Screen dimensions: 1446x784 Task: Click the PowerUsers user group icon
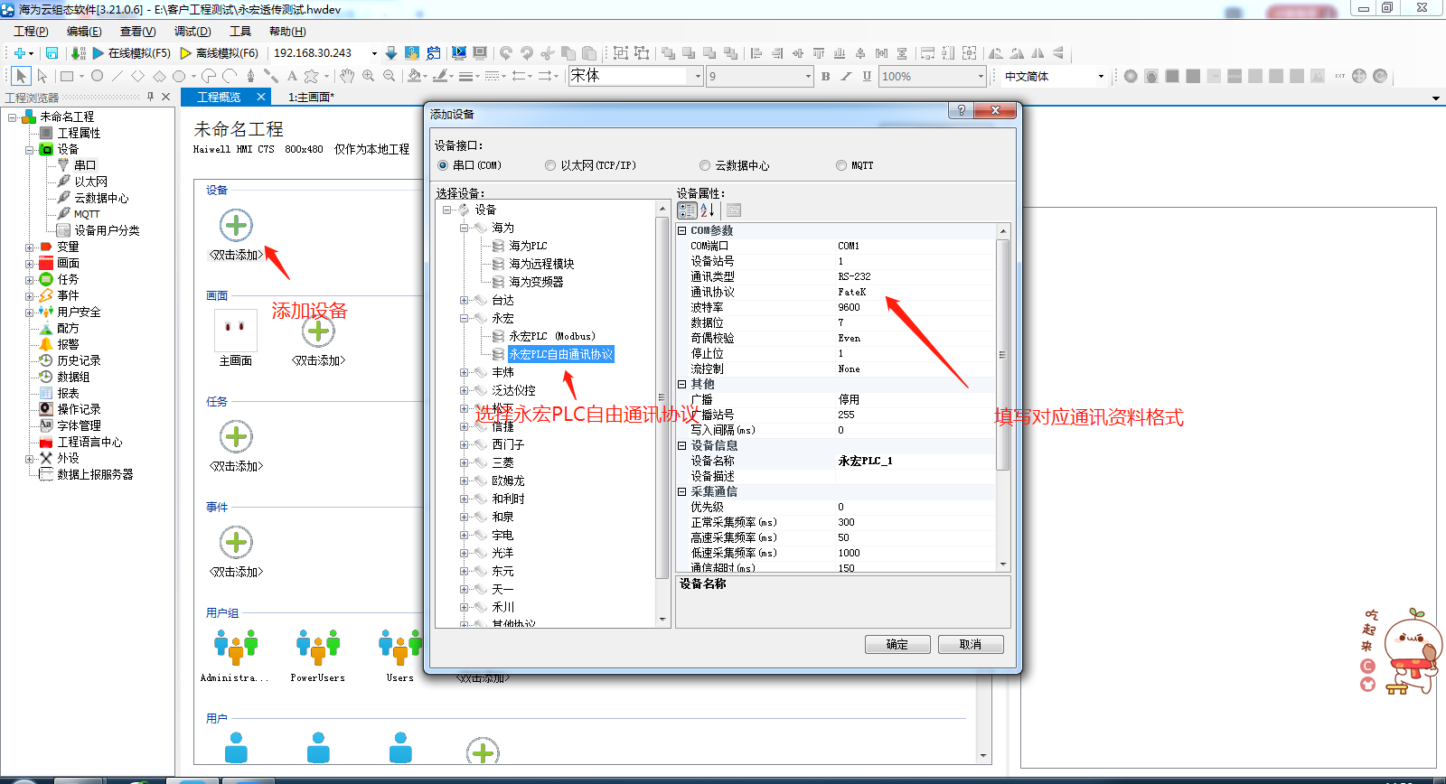click(318, 647)
